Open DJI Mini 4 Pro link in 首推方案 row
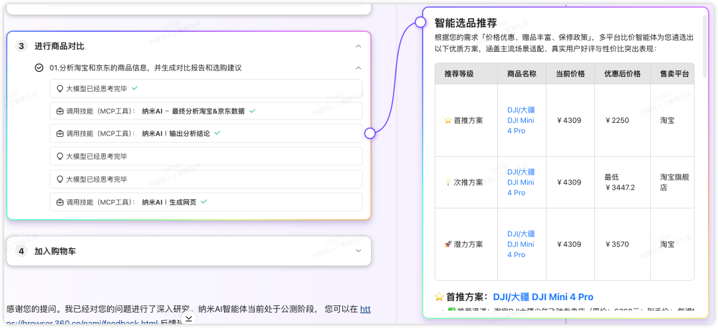 (x=521, y=120)
